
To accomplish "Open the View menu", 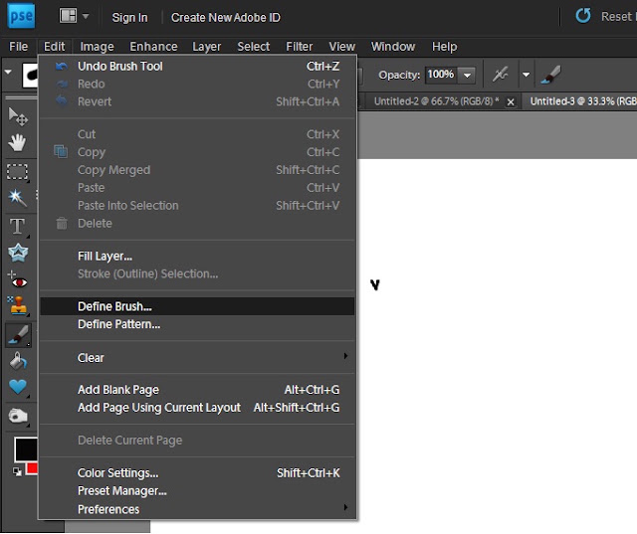I will tap(341, 47).
